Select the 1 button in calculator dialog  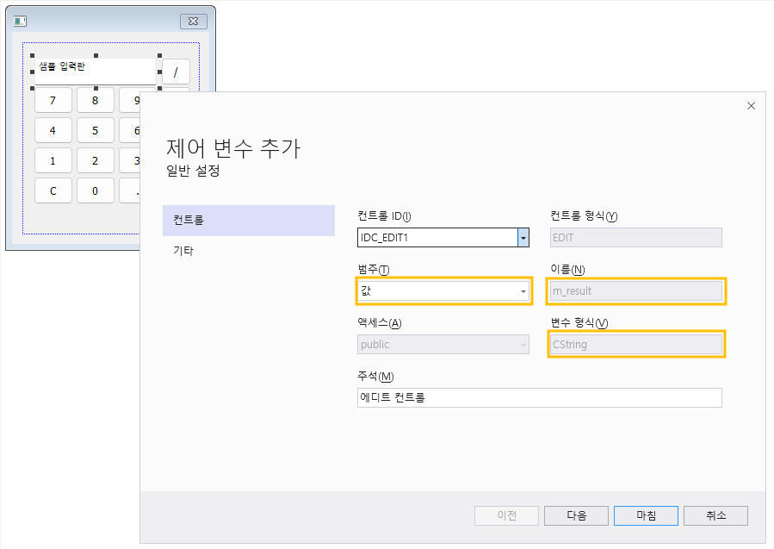click(x=53, y=161)
